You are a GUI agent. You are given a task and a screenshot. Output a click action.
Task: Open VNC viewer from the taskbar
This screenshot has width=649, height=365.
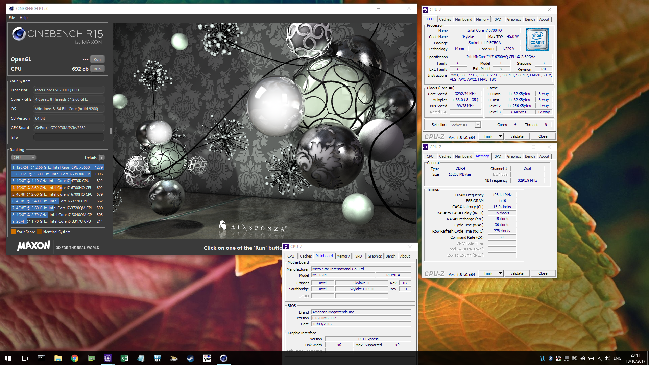[207, 358]
